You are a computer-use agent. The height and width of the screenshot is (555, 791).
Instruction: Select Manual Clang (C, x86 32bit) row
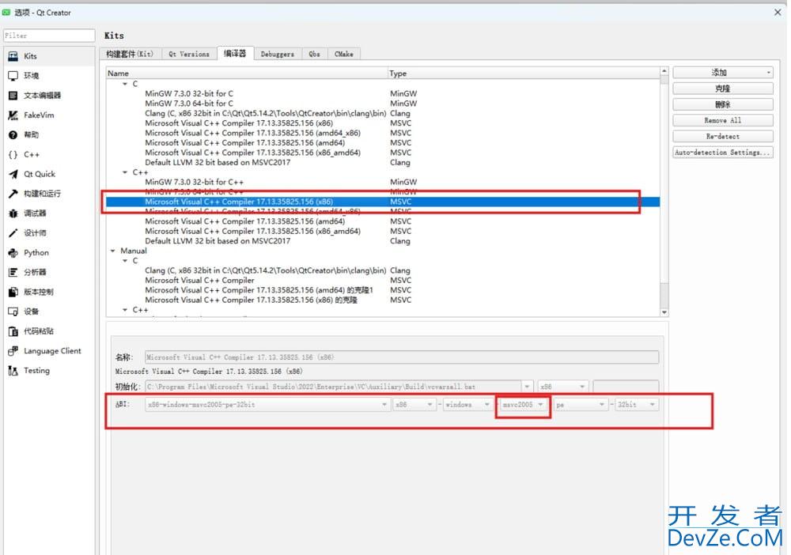pyautogui.click(x=265, y=270)
